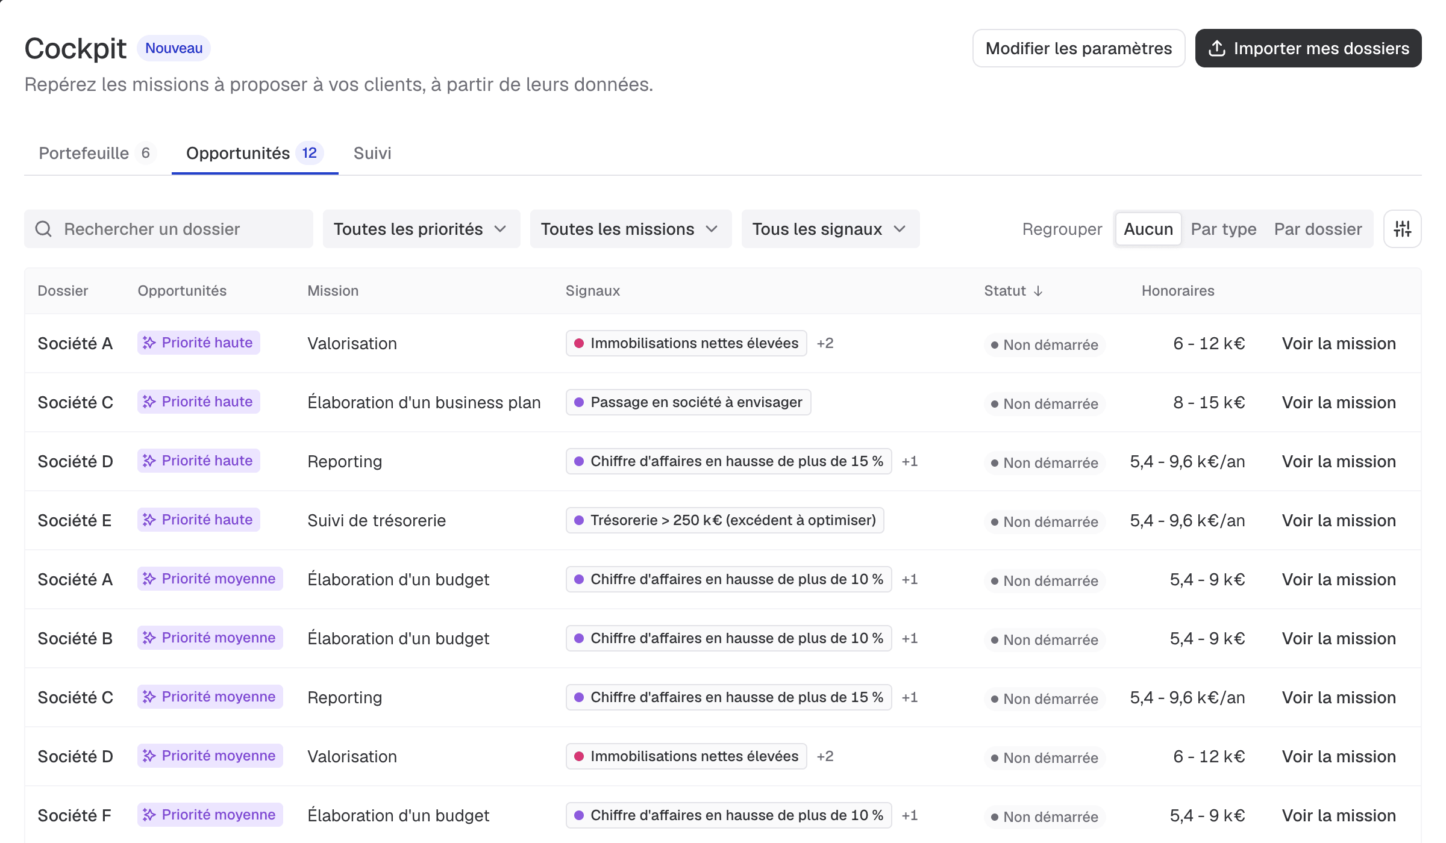Select Aucun grouping option

point(1148,229)
